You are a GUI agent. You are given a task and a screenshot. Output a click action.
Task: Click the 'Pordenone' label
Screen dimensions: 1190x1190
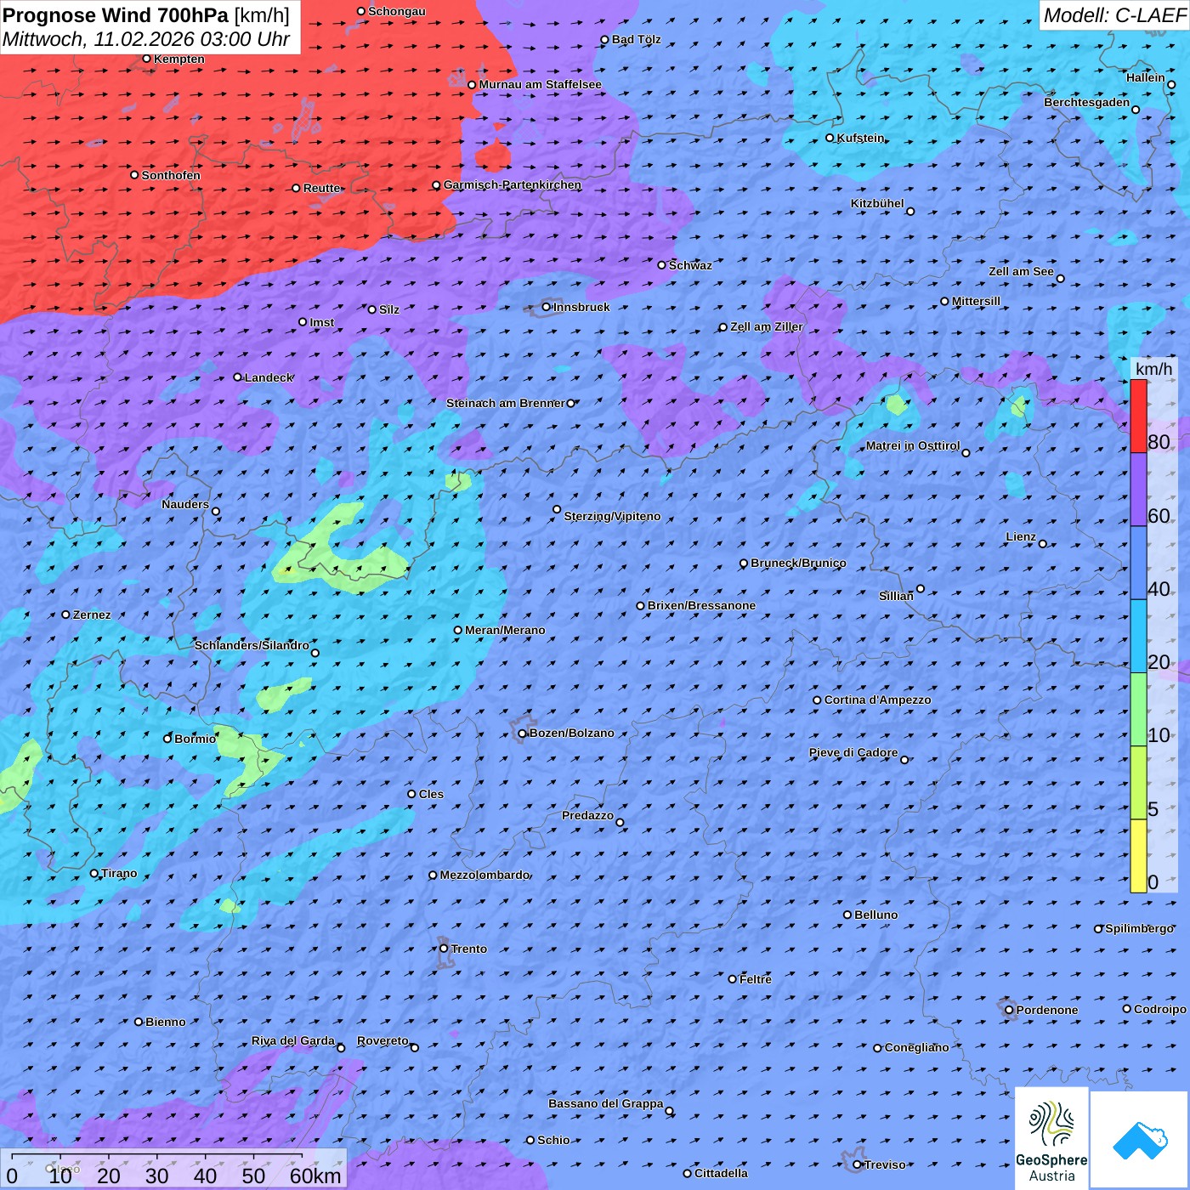tap(1047, 1010)
